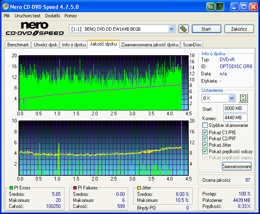The height and width of the screenshot is (214, 260).
Task: Click the PI Errors total 100250
Action: [x=53, y=206]
